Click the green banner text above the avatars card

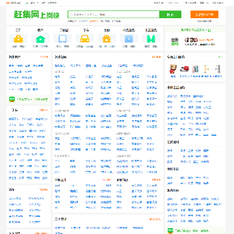(x=194, y=30)
